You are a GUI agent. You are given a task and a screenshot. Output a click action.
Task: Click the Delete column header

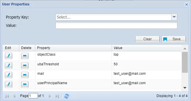click(x=27, y=48)
